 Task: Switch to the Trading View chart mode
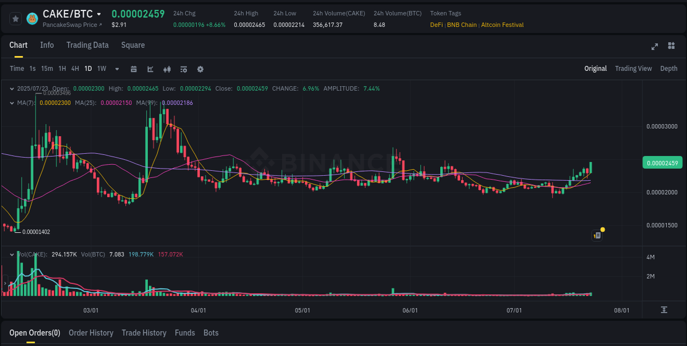pyautogui.click(x=633, y=69)
